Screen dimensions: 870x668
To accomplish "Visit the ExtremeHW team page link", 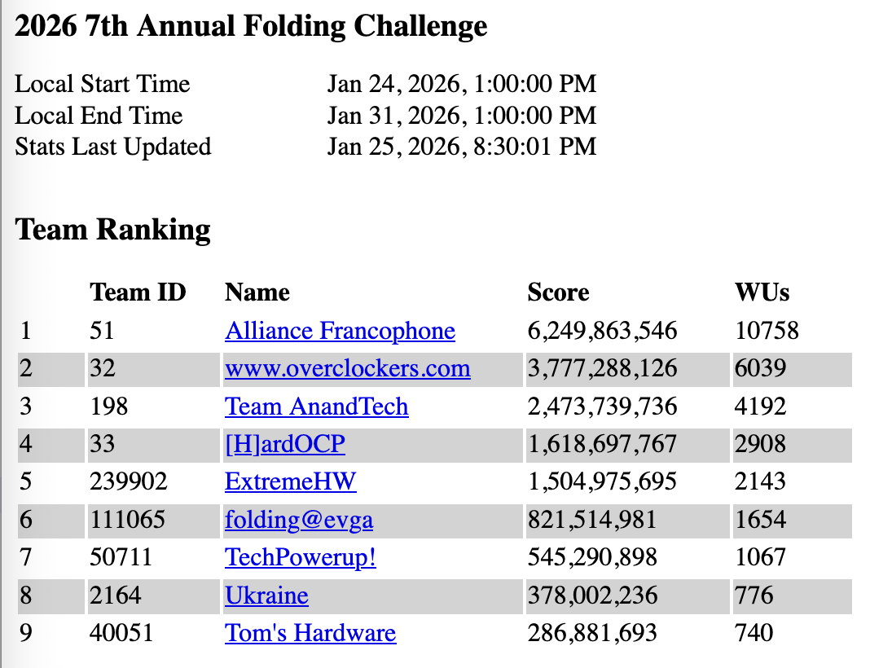I will tap(291, 481).
